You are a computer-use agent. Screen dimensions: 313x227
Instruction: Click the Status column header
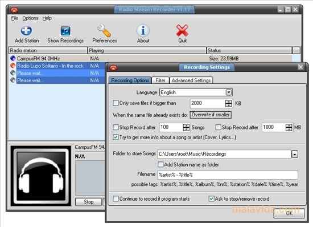[249, 50]
